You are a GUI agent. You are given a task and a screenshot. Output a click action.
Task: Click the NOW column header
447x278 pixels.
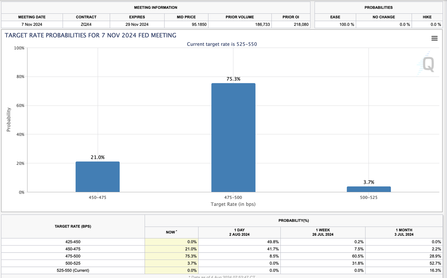171,232
